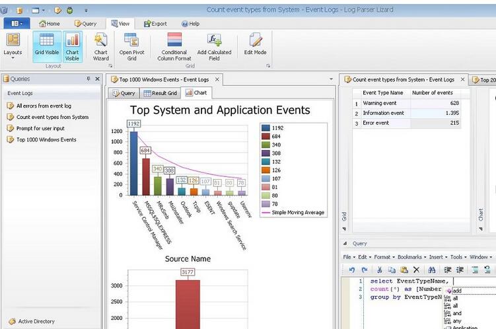The height and width of the screenshot is (329, 496).
Task: Click Redo in query editor toolbar
Action: tap(365, 270)
